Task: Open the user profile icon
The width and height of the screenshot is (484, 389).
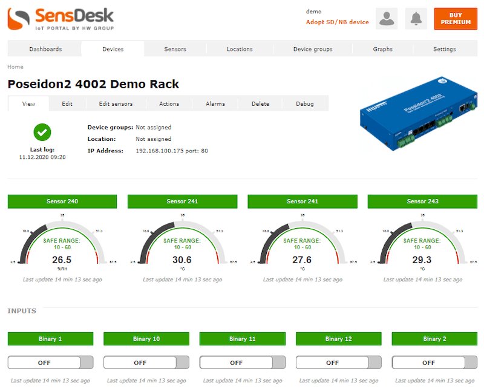Action: pyautogui.click(x=387, y=19)
